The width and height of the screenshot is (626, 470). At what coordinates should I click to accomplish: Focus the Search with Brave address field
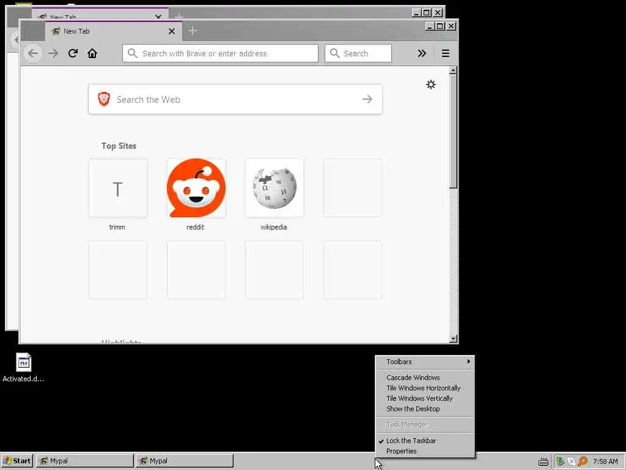coord(220,53)
